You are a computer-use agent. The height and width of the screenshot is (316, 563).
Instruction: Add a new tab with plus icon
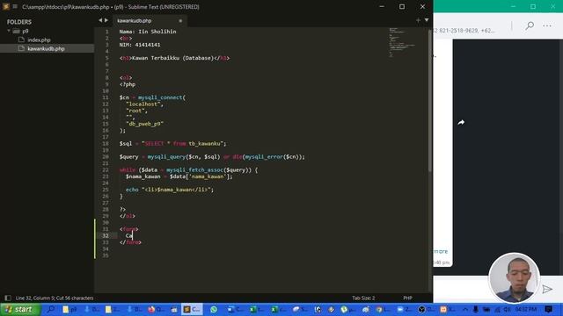pos(418,20)
